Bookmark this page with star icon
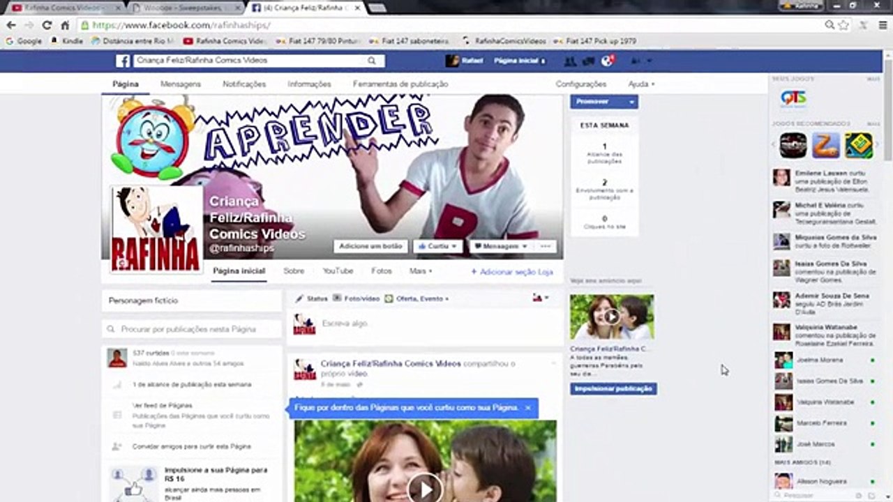The image size is (893, 502). [843, 25]
